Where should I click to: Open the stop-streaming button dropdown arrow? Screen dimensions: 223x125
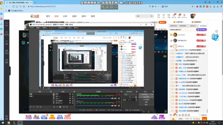(152, 94)
